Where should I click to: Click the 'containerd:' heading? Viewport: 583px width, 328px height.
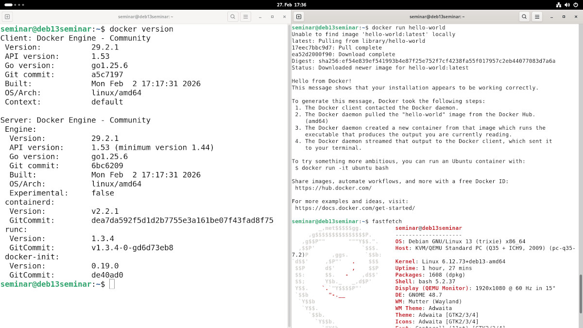tap(30, 202)
